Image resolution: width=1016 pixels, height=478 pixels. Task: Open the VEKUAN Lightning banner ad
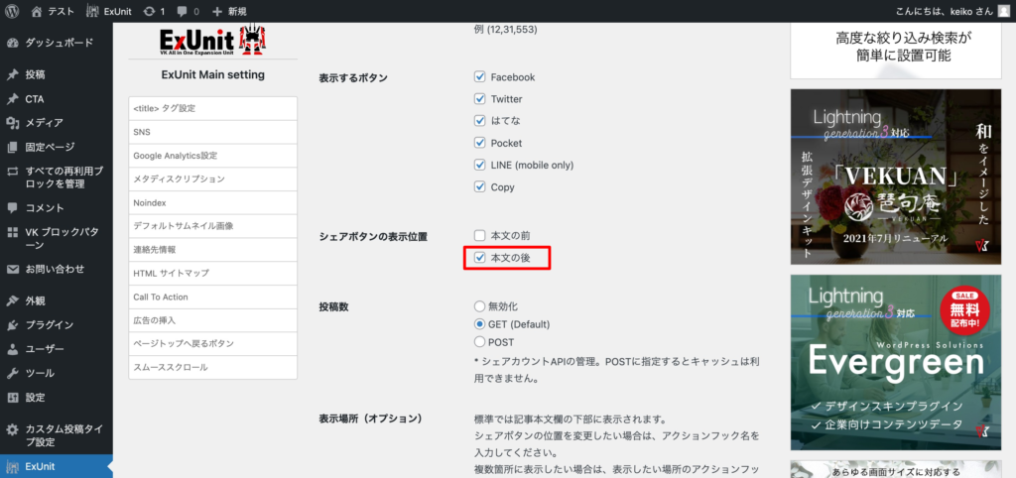pyautogui.click(x=896, y=177)
